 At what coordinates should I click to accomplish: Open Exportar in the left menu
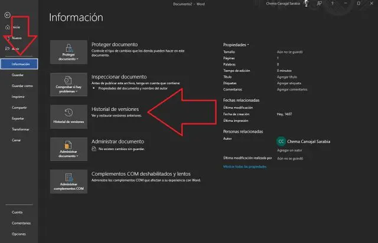18,118
